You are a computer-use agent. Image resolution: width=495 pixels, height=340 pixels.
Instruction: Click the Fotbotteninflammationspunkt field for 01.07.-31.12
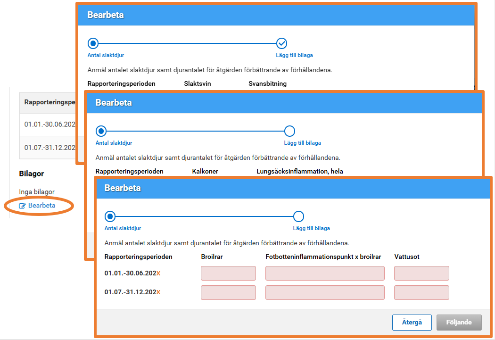(325, 292)
